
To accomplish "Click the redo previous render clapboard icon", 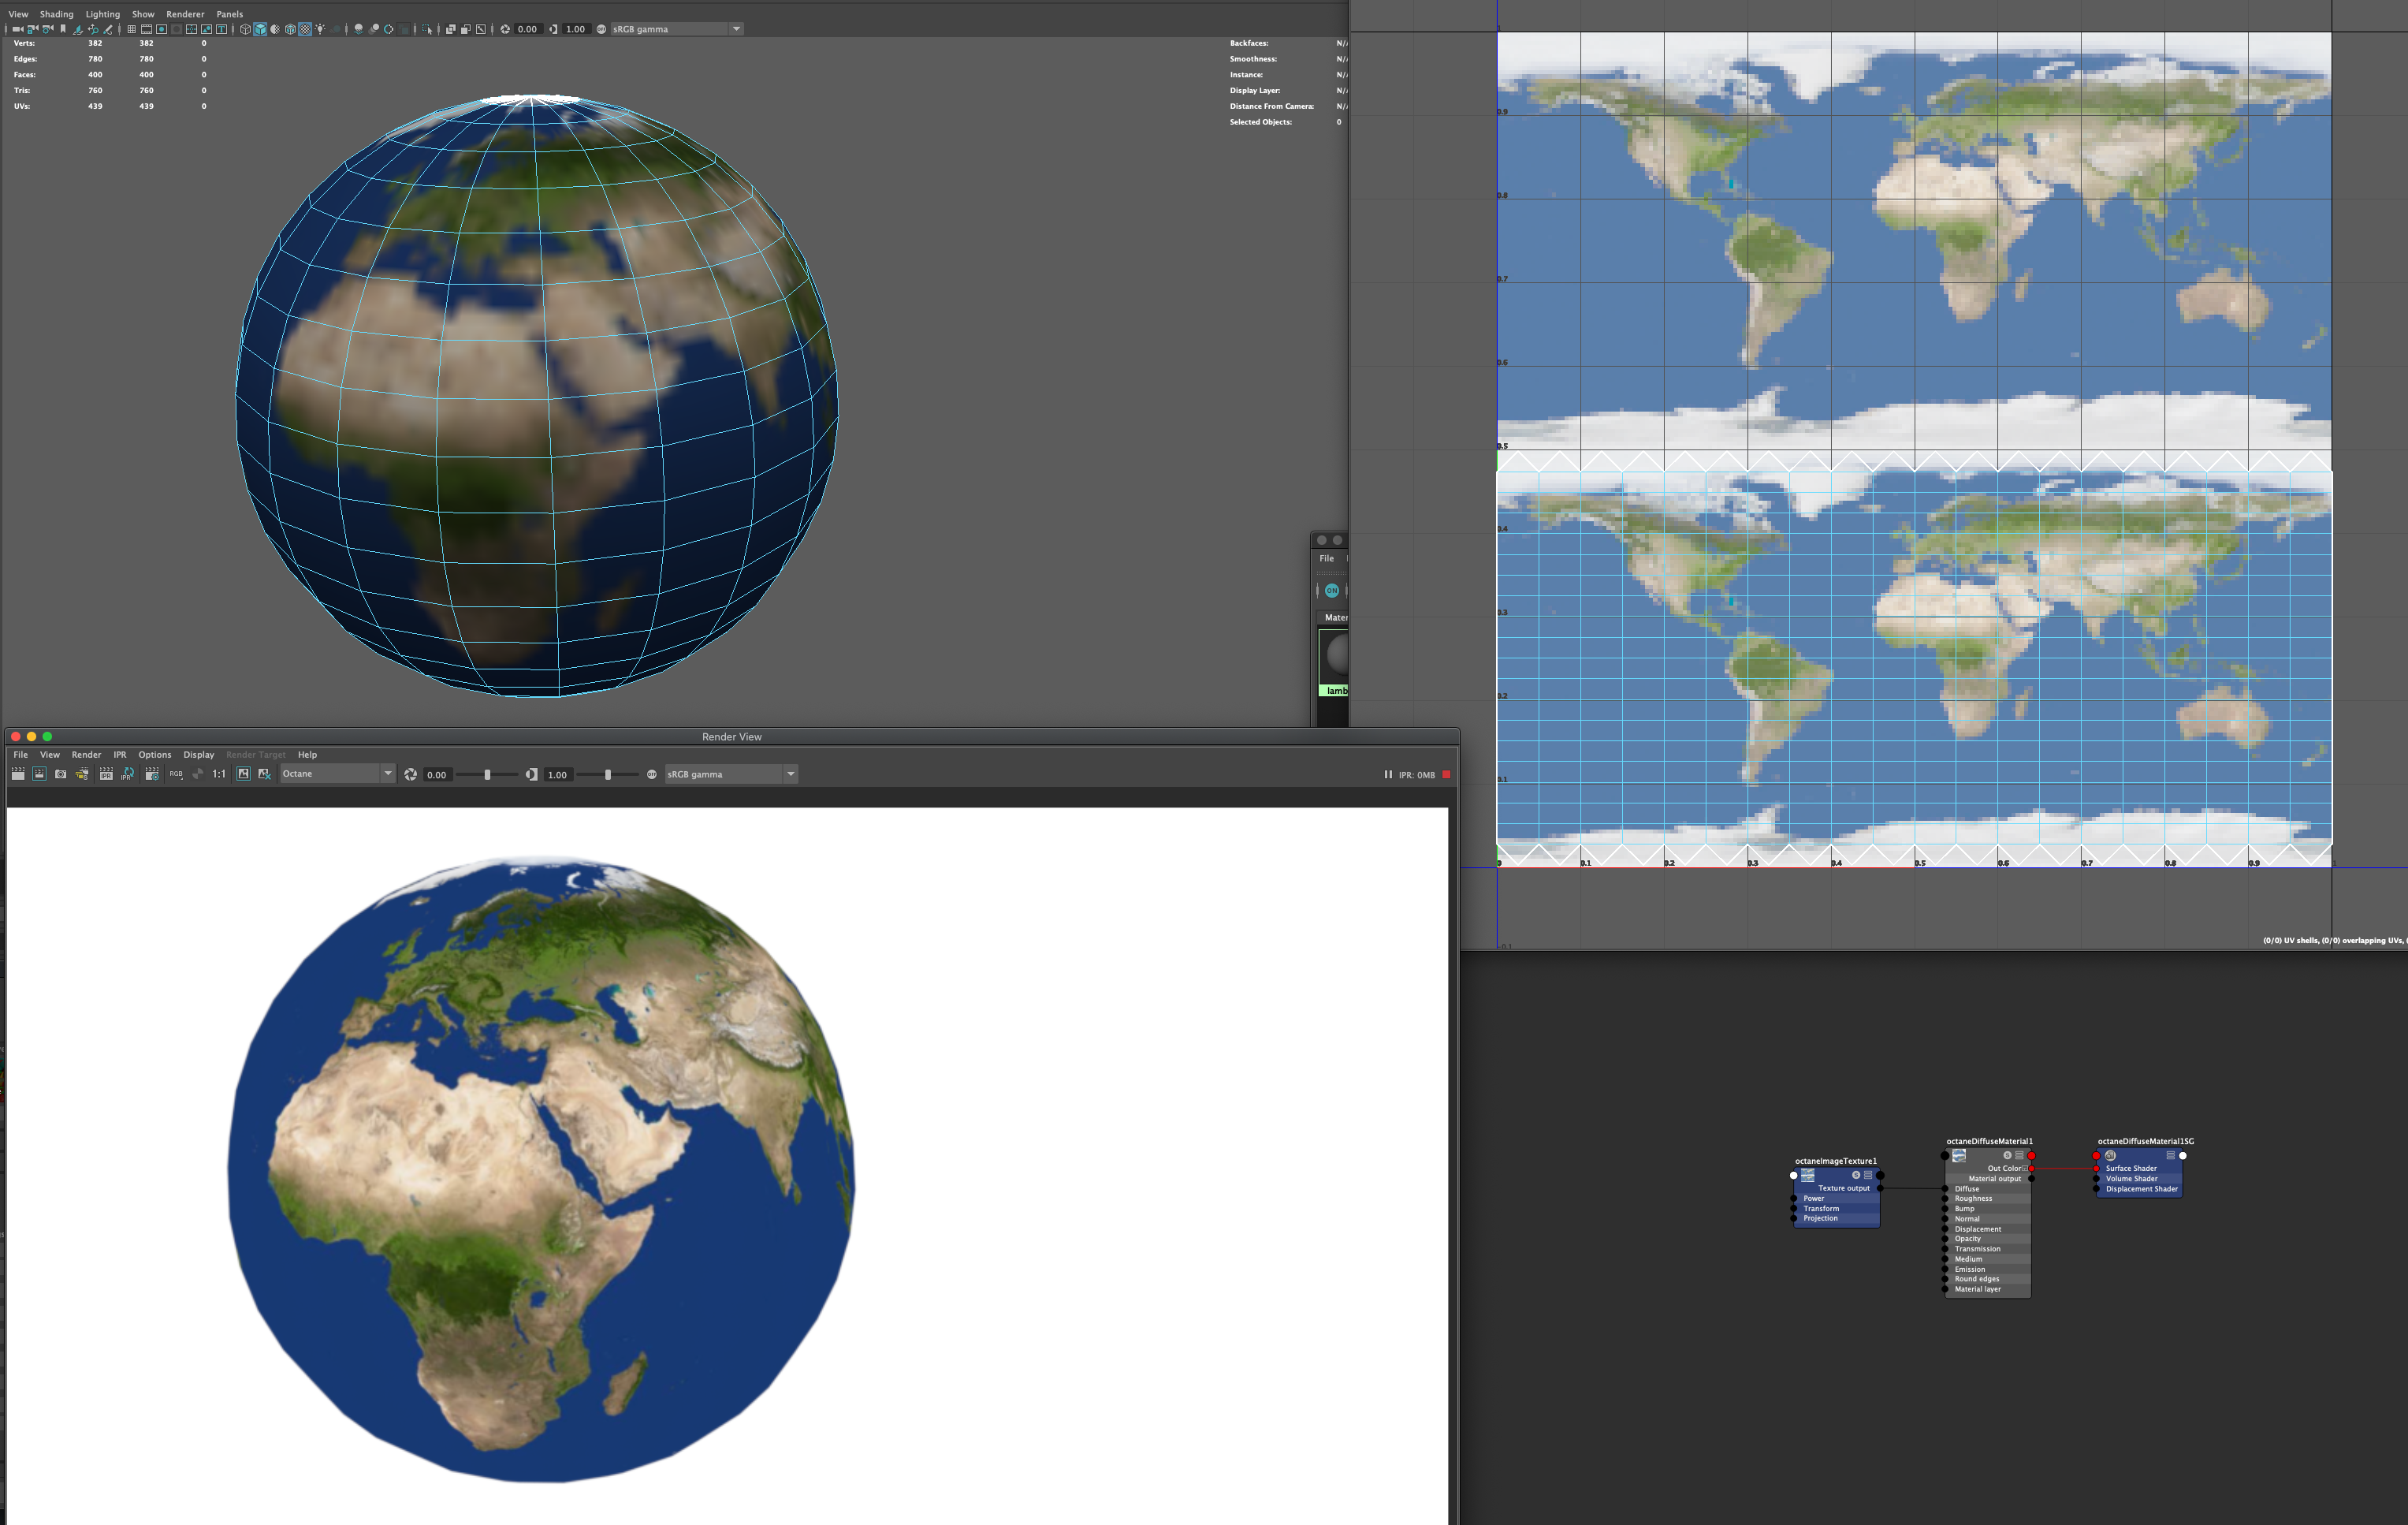I will point(18,774).
